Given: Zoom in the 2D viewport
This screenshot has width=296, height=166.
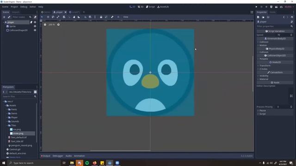Looking at the screenshot, I should (58, 24).
